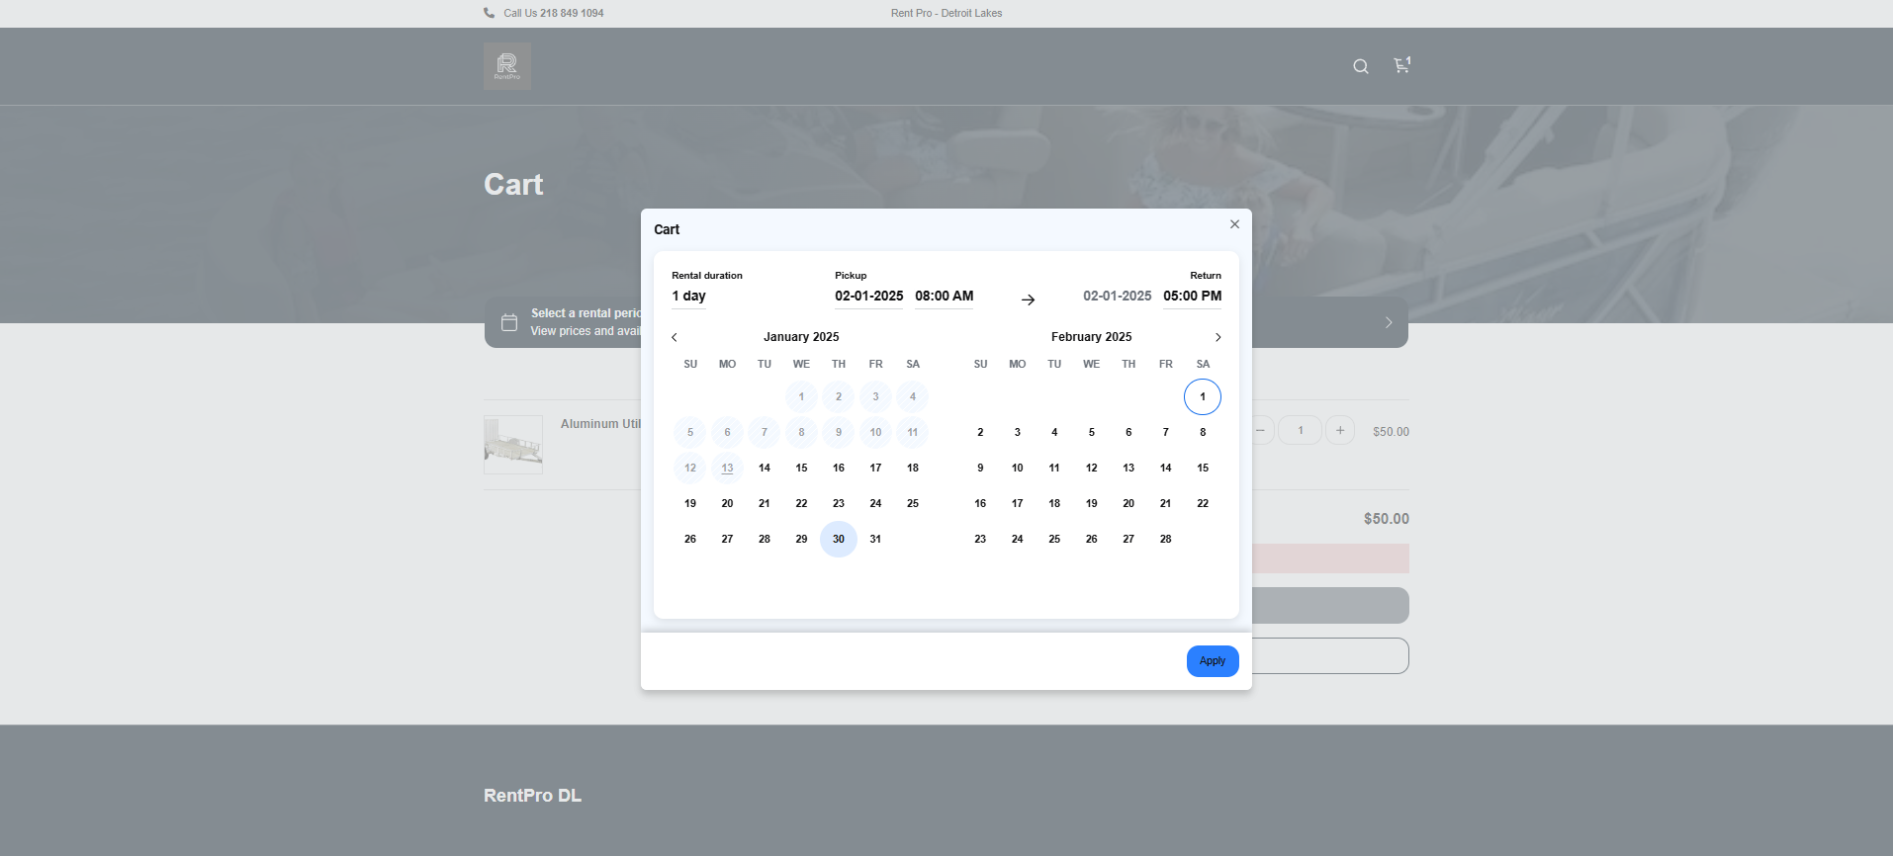Click the Pickup date 02-01-2025 field
Screen dimensions: 1893x856
pyautogui.click(x=869, y=297)
